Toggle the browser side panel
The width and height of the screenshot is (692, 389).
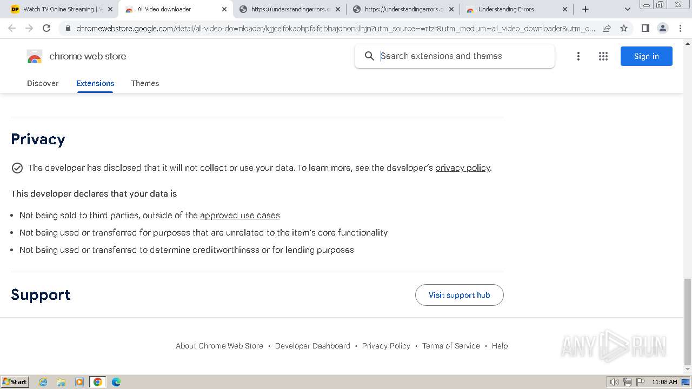coord(646,28)
